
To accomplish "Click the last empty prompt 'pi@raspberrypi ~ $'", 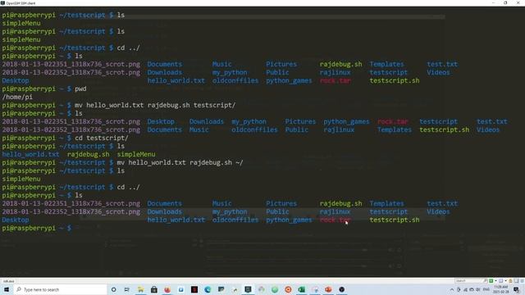I will pyautogui.click(x=36, y=228).
